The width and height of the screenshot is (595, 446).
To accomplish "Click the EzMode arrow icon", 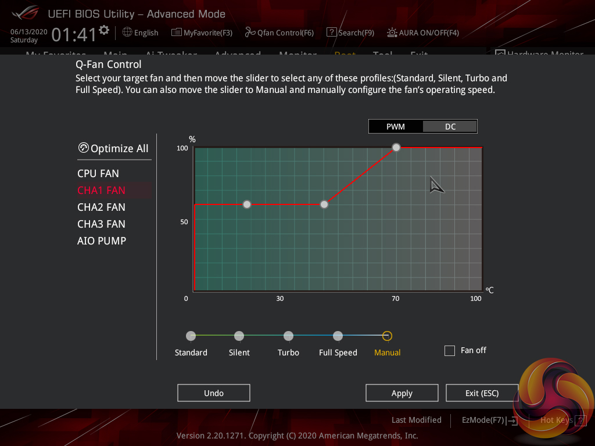I will (x=512, y=420).
